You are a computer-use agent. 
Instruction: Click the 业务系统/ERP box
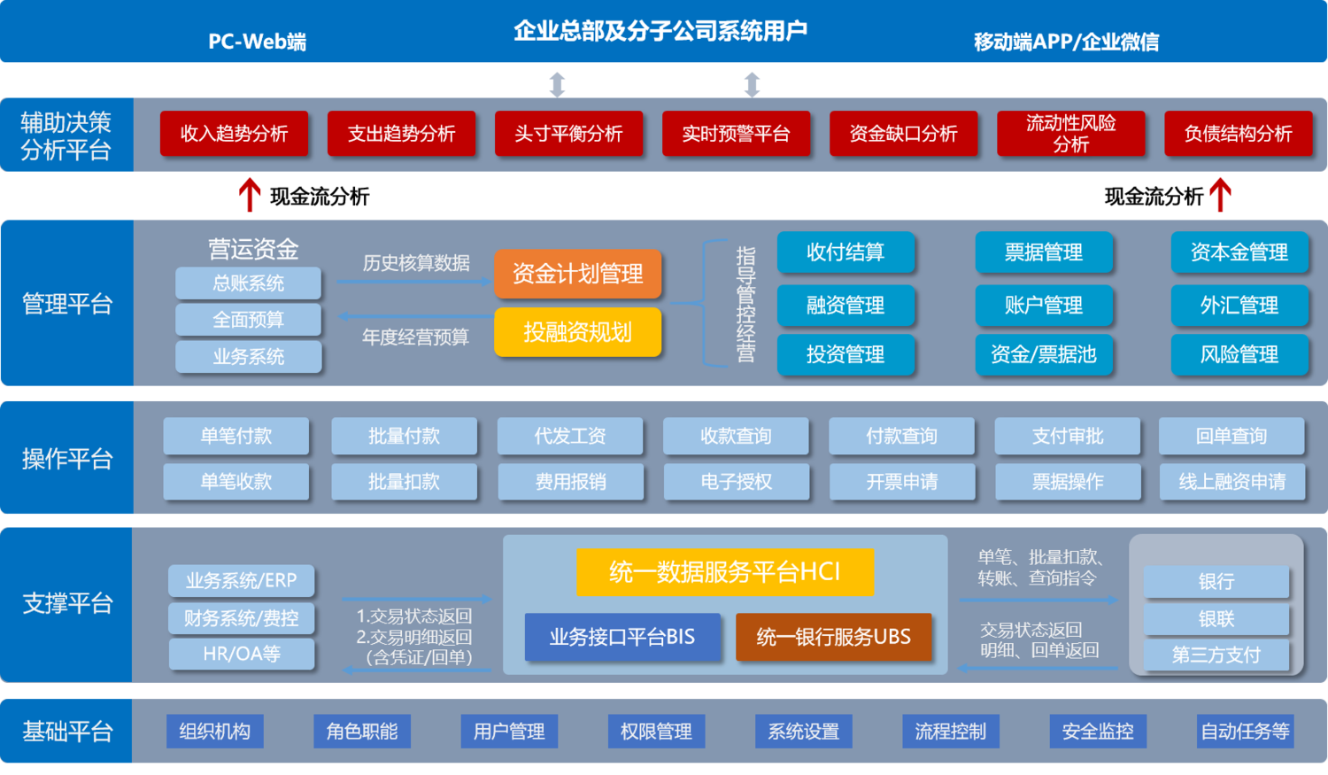click(x=241, y=581)
